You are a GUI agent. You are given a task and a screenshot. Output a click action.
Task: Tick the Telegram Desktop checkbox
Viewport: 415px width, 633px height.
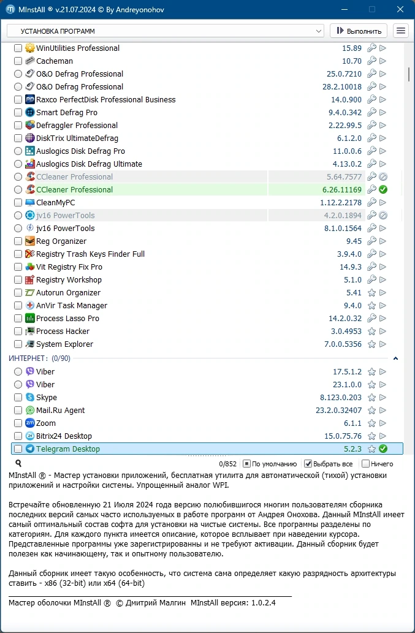click(18, 449)
